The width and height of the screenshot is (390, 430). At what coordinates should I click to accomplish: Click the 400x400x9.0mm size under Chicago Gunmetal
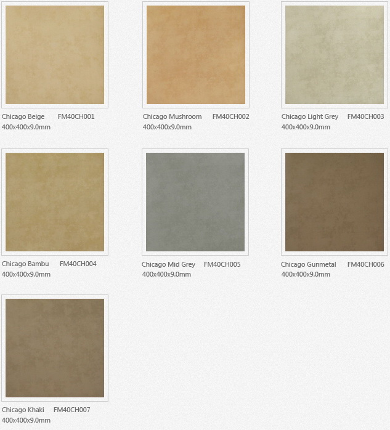(x=306, y=274)
